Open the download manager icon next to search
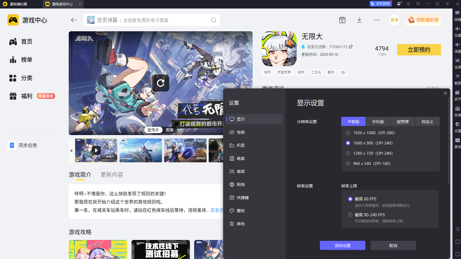461x259 pixels. tap(359, 20)
